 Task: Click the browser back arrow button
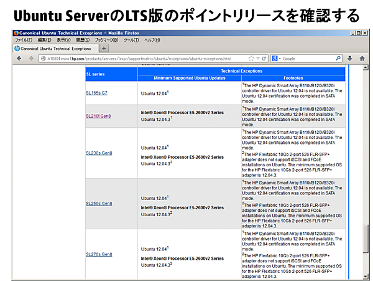tap(18, 58)
